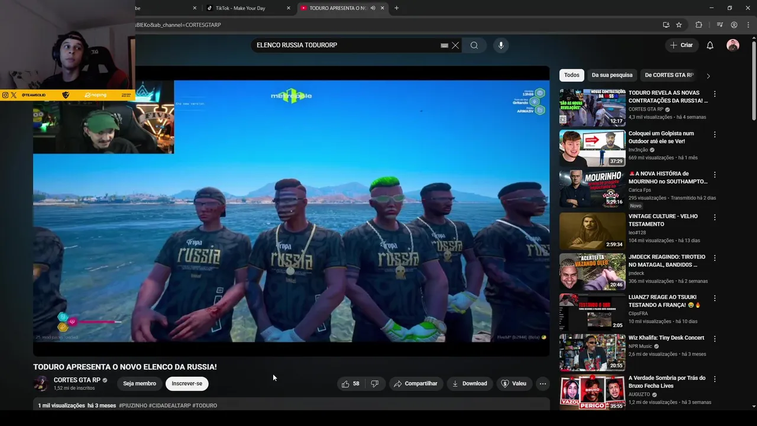
Task: Dislike the video with thumbs down
Action: (x=374, y=383)
